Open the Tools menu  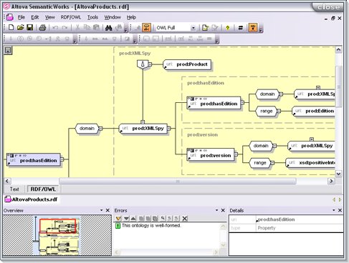92,17
